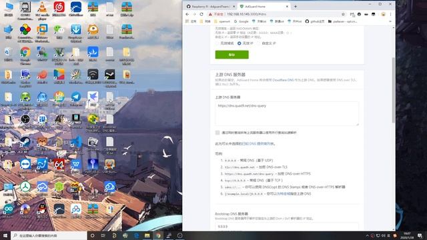Screen dimensions: 427x240
Task: Open the Windows notification center
Action: (420, 235)
